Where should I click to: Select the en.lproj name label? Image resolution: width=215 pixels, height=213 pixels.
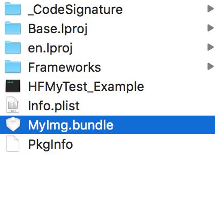tap(50, 48)
